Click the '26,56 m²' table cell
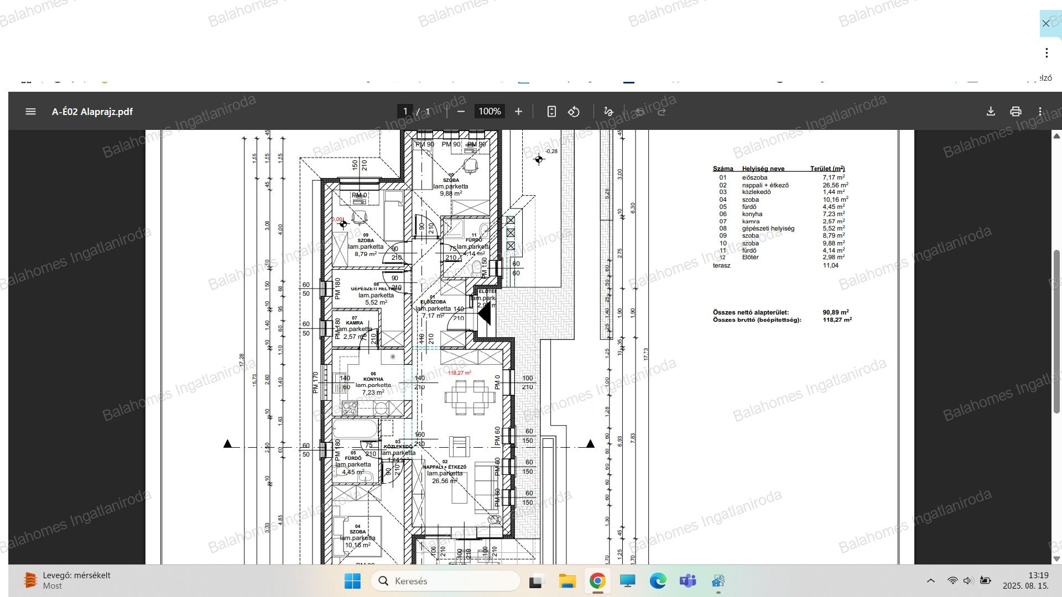1062x597 pixels. pyautogui.click(x=835, y=185)
